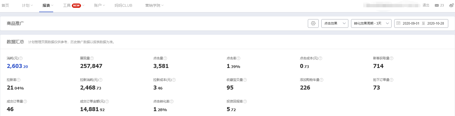Click help icon beside 成交订单金额(元)

click(x=107, y=101)
